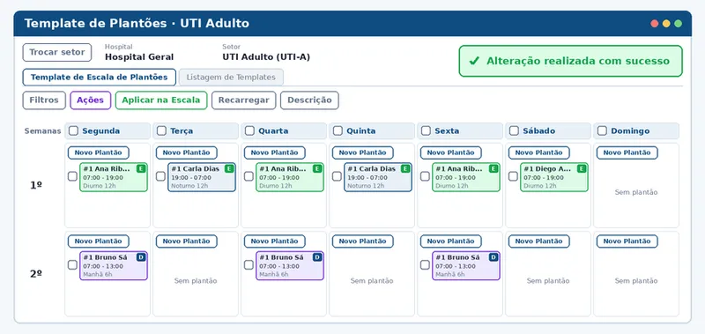This screenshot has height=334, width=705.
Task: Click the E badge on Diego A shift
Action: 582,168
